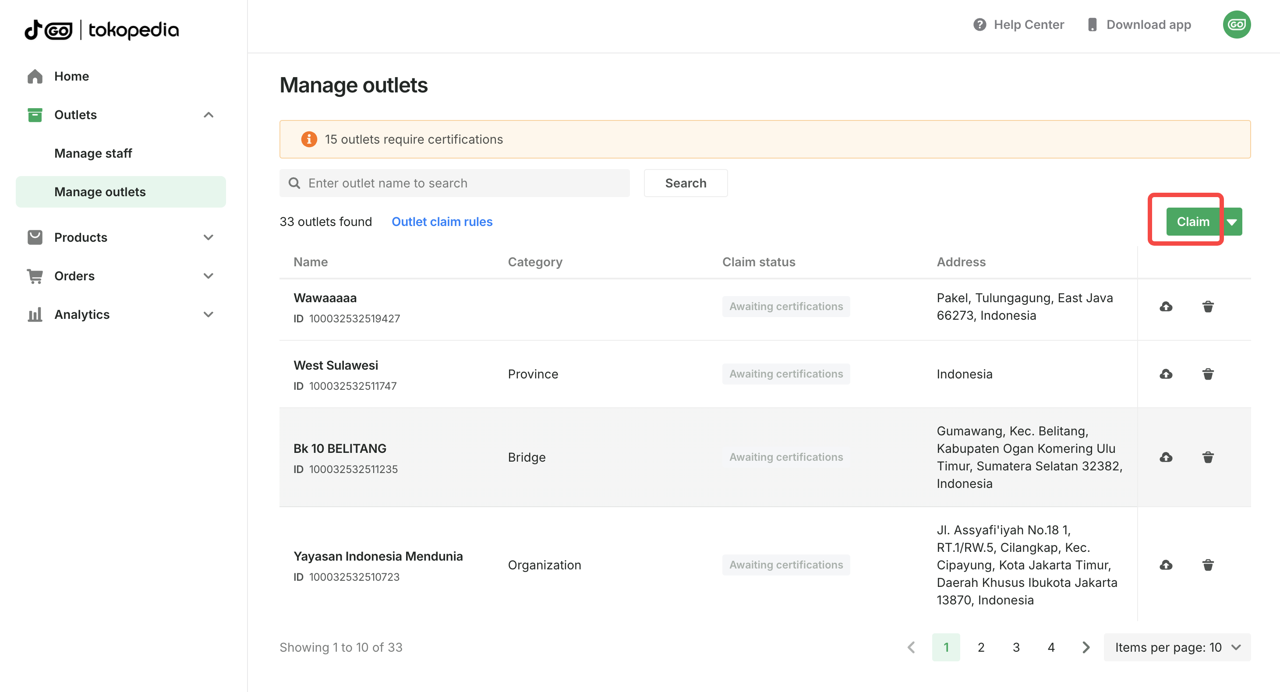Click upload certification icon for Wawaaaaa

(x=1166, y=307)
